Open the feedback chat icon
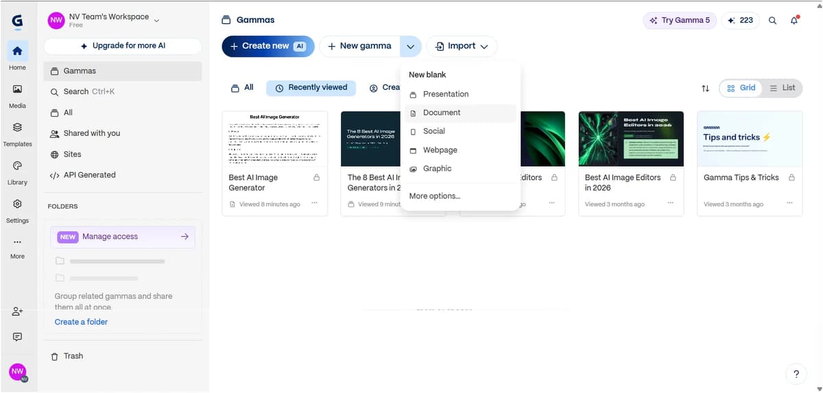This screenshot has height=393, width=823. [17, 337]
